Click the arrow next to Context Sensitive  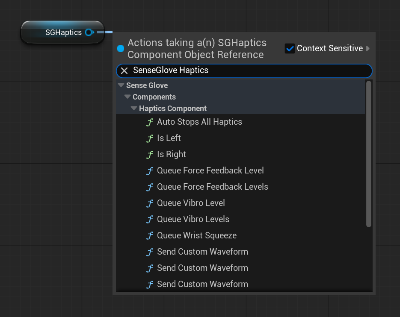click(368, 48)
